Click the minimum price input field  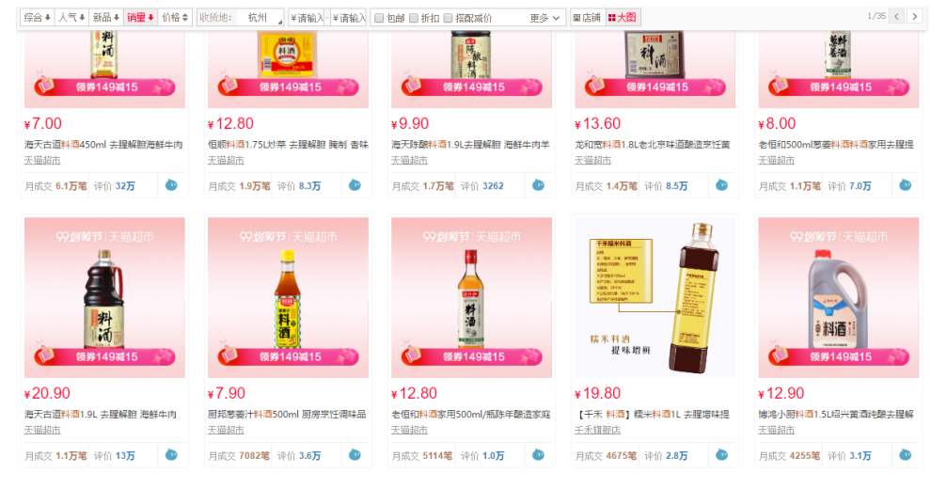[307, 18]
